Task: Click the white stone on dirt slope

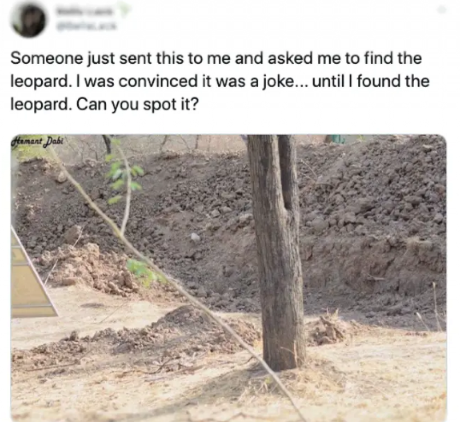Action: (x=195, y=237)
